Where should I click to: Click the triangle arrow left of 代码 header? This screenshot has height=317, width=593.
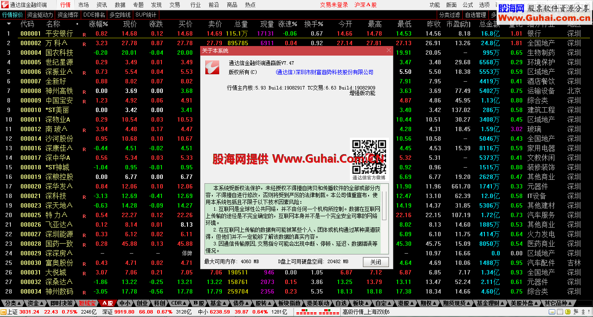(9, 24)
